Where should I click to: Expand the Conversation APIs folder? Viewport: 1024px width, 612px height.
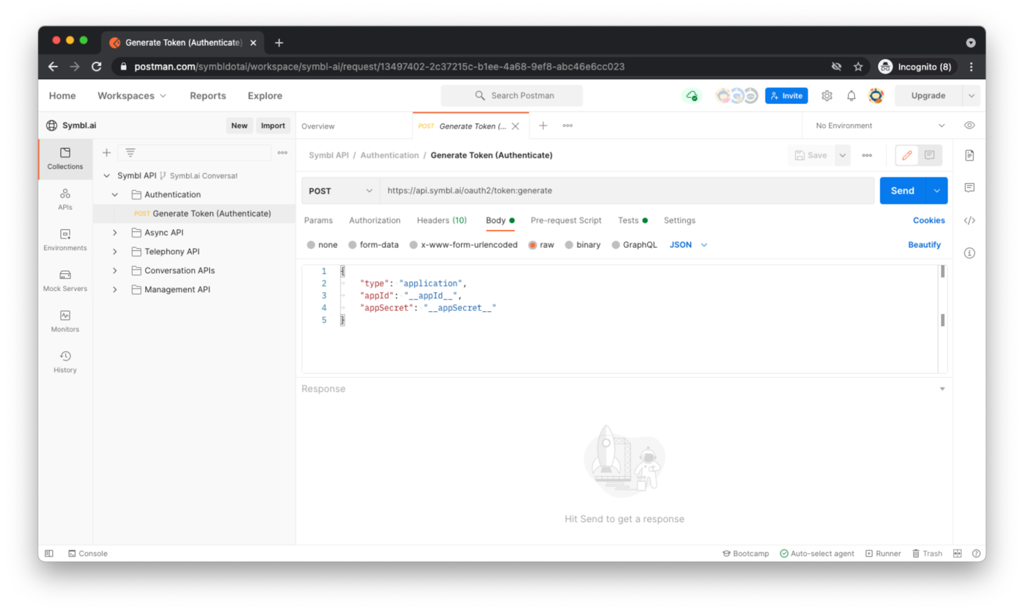115,270
